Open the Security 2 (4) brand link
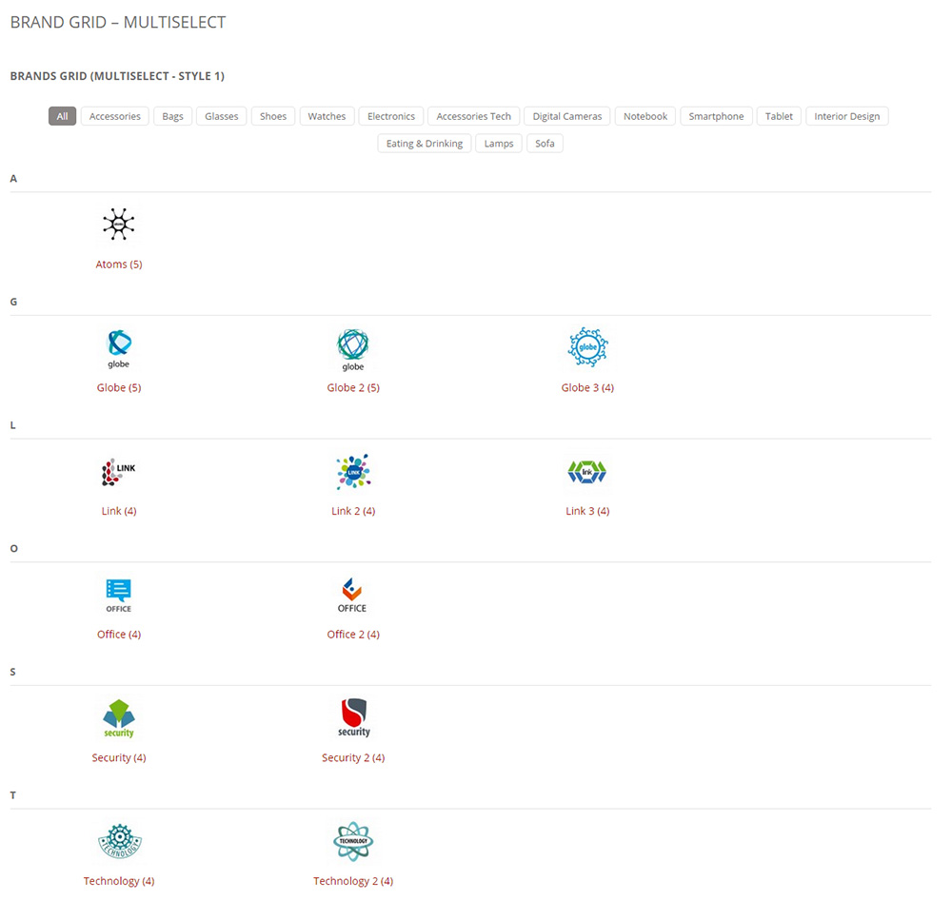This screenshot has height=920, width=952. click(353, 757)
